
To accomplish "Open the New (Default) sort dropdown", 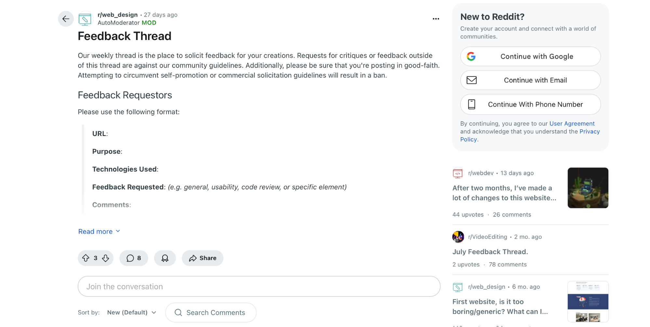I will [x=132, y=312].
